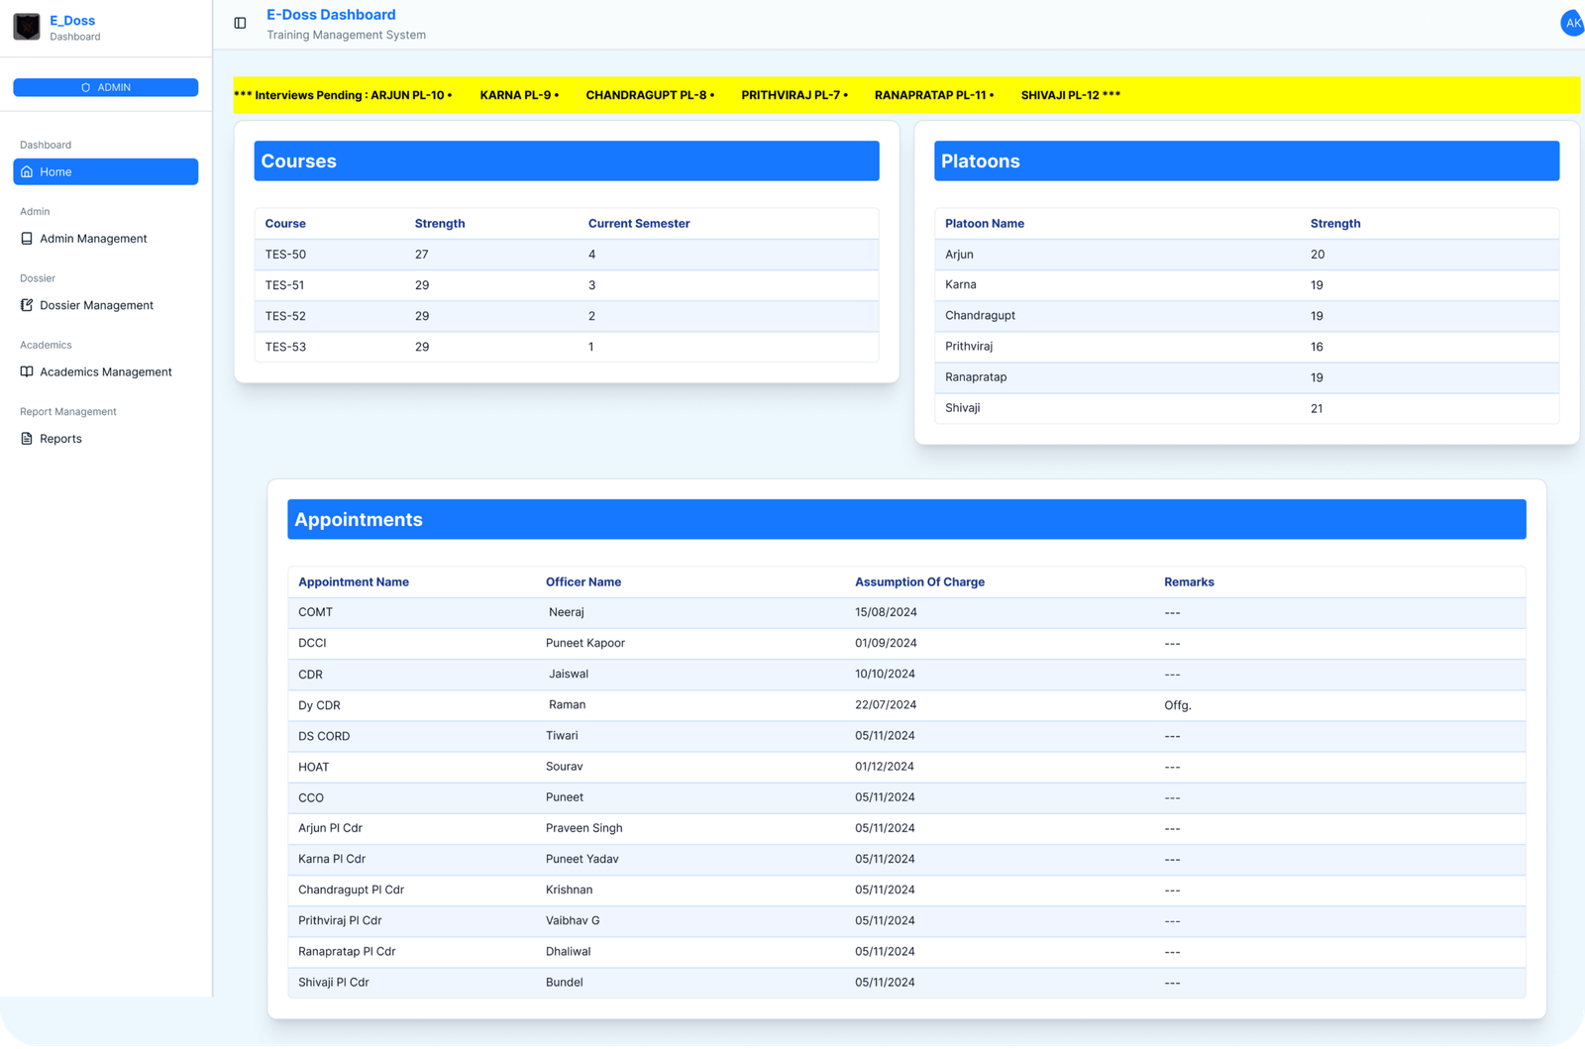This screenshot has height=1049, width=1585.
Task: Click the Admin Management book icon
Action: [27, 239]
